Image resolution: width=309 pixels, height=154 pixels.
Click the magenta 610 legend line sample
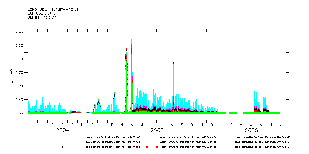tap(221, 142)
